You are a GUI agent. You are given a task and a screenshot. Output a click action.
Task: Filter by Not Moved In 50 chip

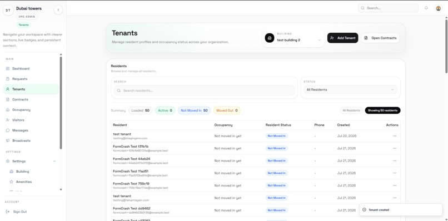click(195, 110)
